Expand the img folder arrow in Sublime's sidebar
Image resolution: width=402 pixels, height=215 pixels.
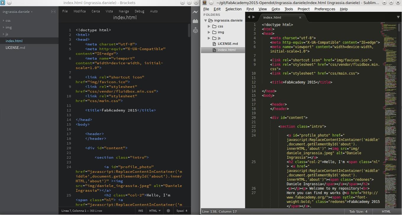pos(209,32)
